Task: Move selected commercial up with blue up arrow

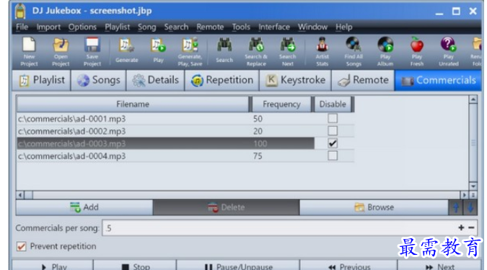Action: click(x=456, y=207)
